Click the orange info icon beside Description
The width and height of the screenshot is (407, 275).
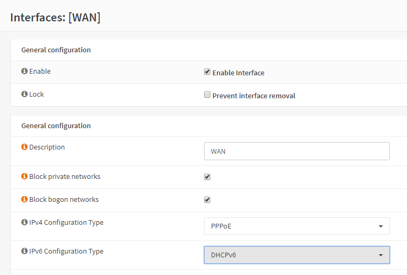coord(24,147)
